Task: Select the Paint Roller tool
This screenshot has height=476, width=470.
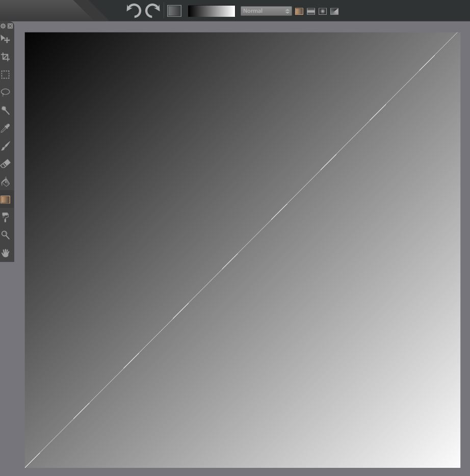Action: tap(6, 217)
